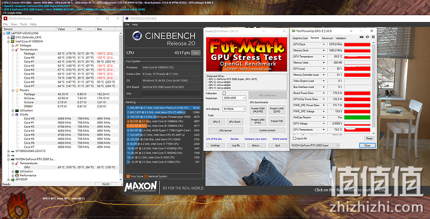
Task: Click the GPU-Z screenshot camera icon
Action: [361, 37]
